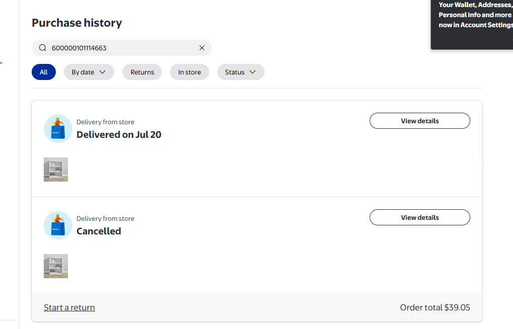
Task: Expand the Status dropdown
Action: click(241, 72)
